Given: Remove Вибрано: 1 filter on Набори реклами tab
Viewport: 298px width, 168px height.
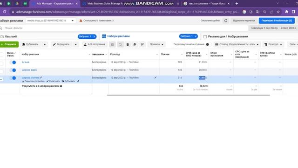Looking at the screenshot, I should click(196, 36).
